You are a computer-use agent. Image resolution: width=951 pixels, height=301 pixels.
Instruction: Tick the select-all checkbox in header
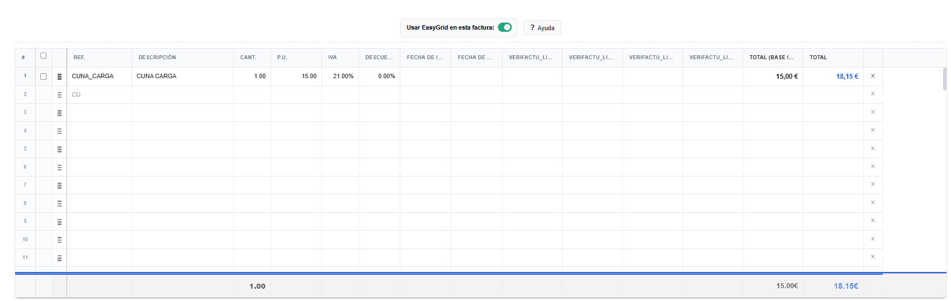tap(44, 56)
